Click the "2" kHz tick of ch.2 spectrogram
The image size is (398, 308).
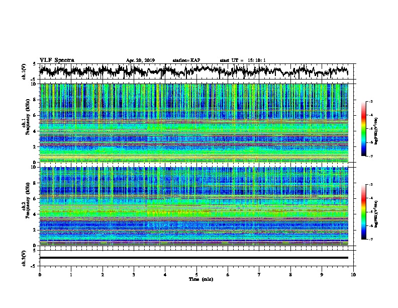point(35,230)
